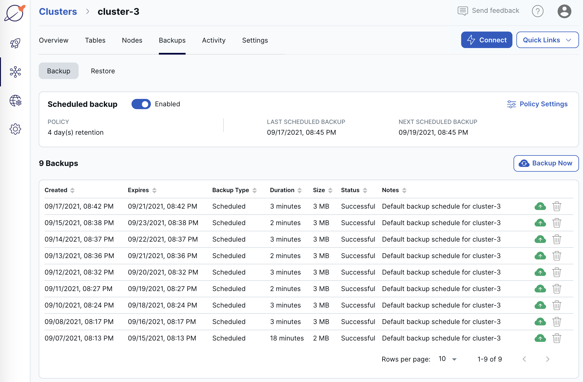Go back to Clusters breadcrumb
The height and width of the screenshot is (382, 583).
tap(58, 12)
